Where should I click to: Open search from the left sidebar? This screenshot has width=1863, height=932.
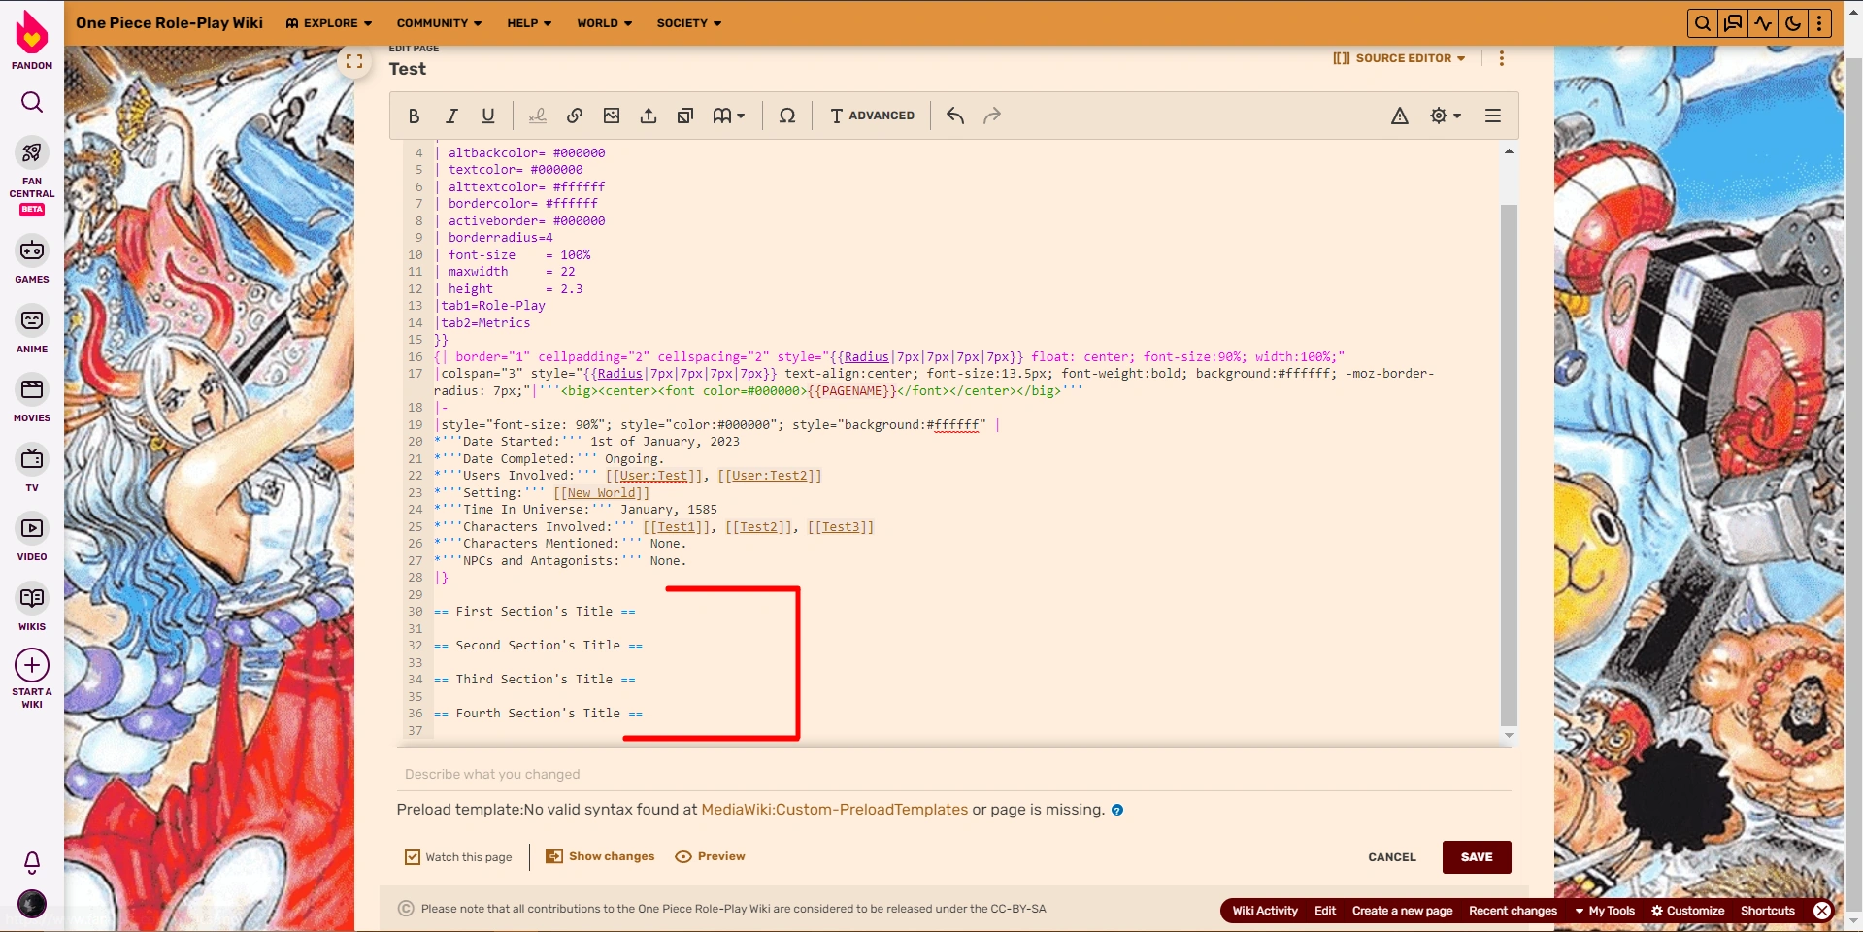click(x=32, y=102)
